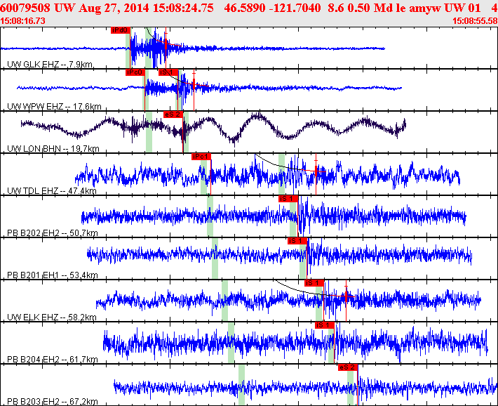Click the iS 1 pick flag on WPW trace

pyautogui.click(x=167, y=72)
